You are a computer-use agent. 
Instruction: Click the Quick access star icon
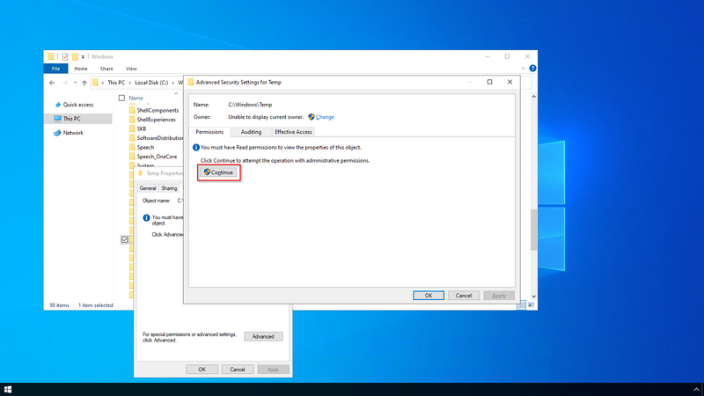click(57, 105)
